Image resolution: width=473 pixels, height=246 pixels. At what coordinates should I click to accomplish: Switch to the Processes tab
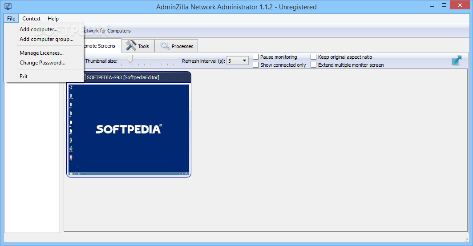177,46
